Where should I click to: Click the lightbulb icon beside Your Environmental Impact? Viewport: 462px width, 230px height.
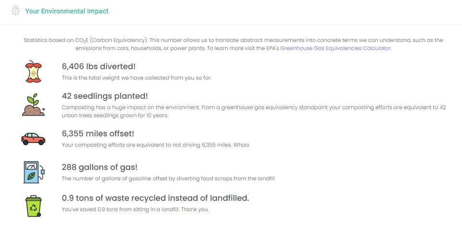tap(15, 11)
